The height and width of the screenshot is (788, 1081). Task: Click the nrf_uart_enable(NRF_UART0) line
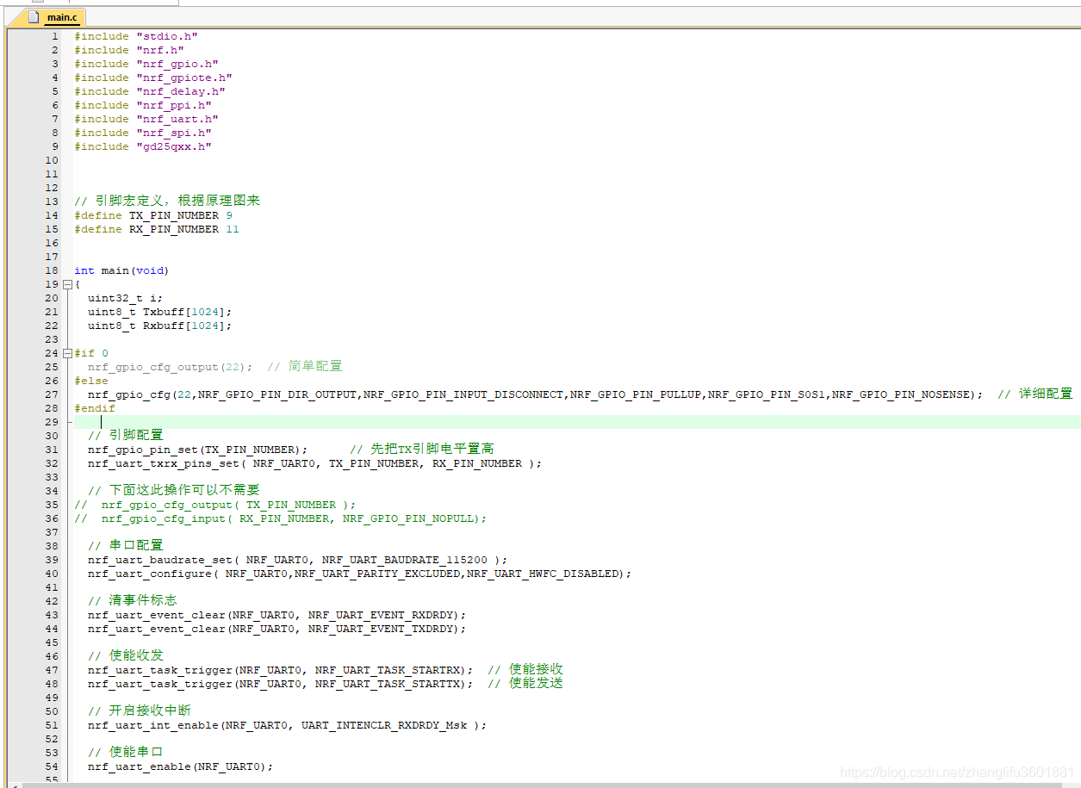pos(181,766)
